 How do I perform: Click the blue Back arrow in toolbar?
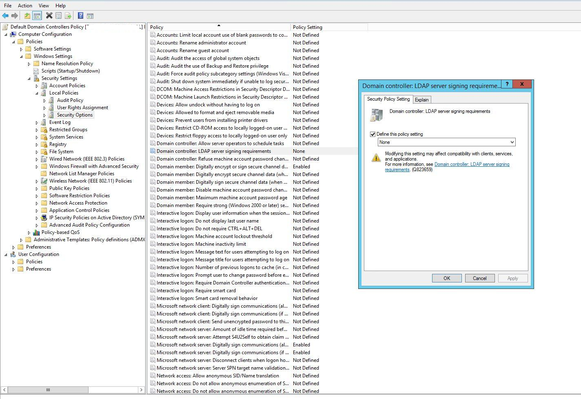pos(5,16)
